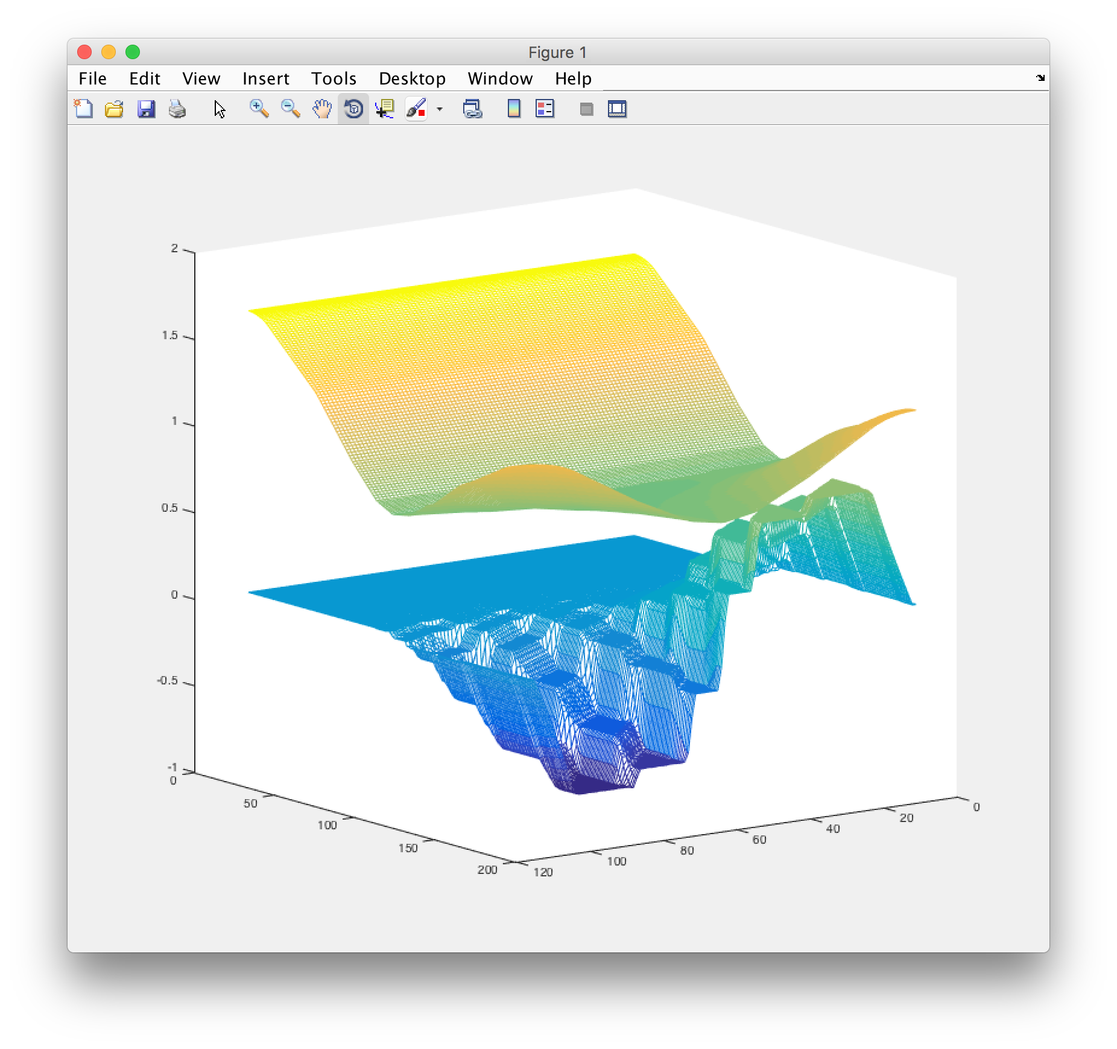Screen dimensions: 1117x1049
Task: Click the dock figure arrow at the menu bar's right end
Action: tap(1040, 78)
